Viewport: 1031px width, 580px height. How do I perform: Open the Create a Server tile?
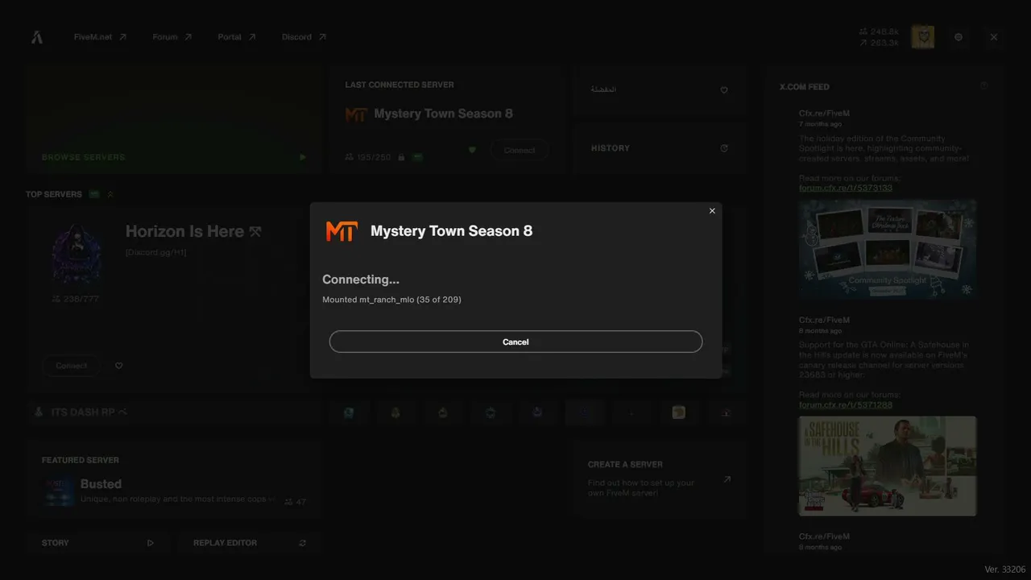click(x=659, y=479)
